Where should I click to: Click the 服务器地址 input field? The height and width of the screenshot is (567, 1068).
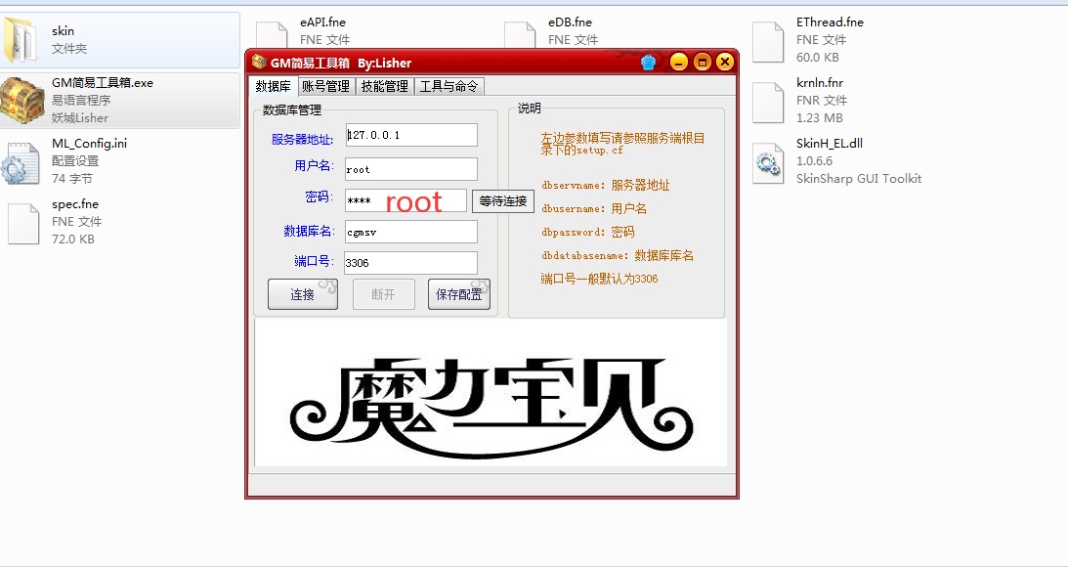[411, 135]
